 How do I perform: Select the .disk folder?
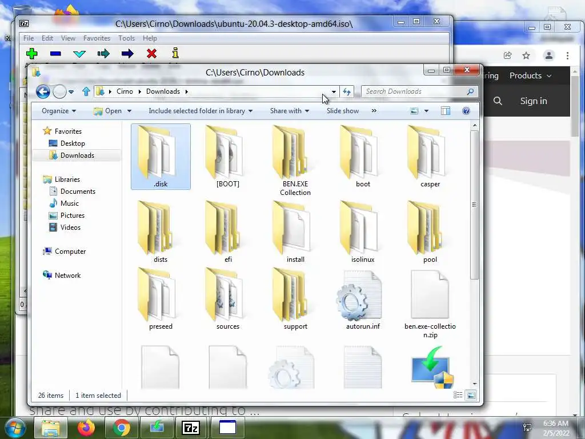click(x=161, y=157)
